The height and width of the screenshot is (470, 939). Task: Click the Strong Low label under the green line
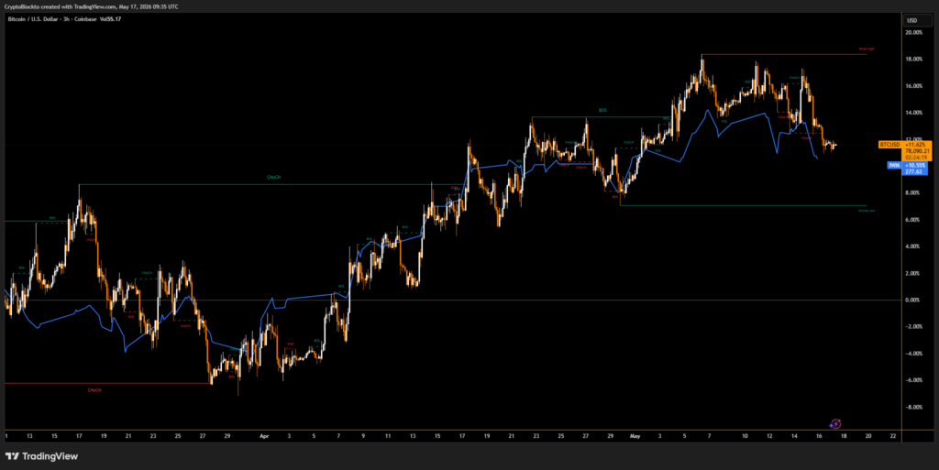click(x=866, y=211)
